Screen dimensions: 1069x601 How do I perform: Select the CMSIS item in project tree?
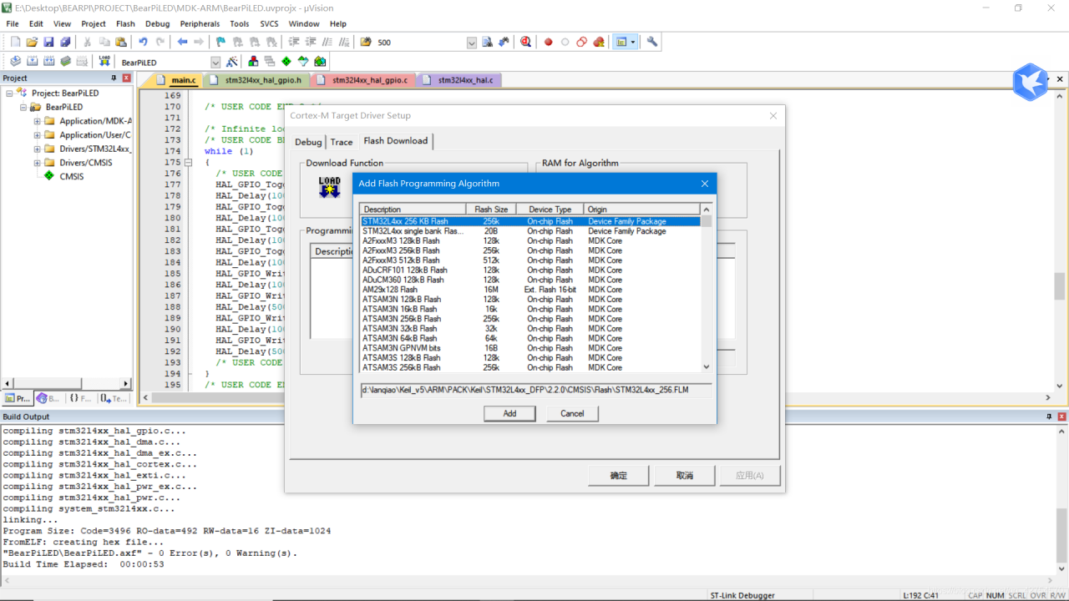71,176
